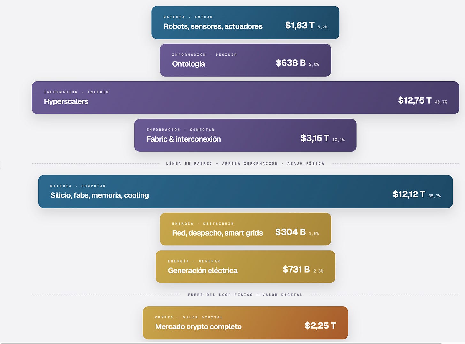Click the $12,12 T Silicio value
The width and height of the screenshot is (465, 344).
point(409,194)
